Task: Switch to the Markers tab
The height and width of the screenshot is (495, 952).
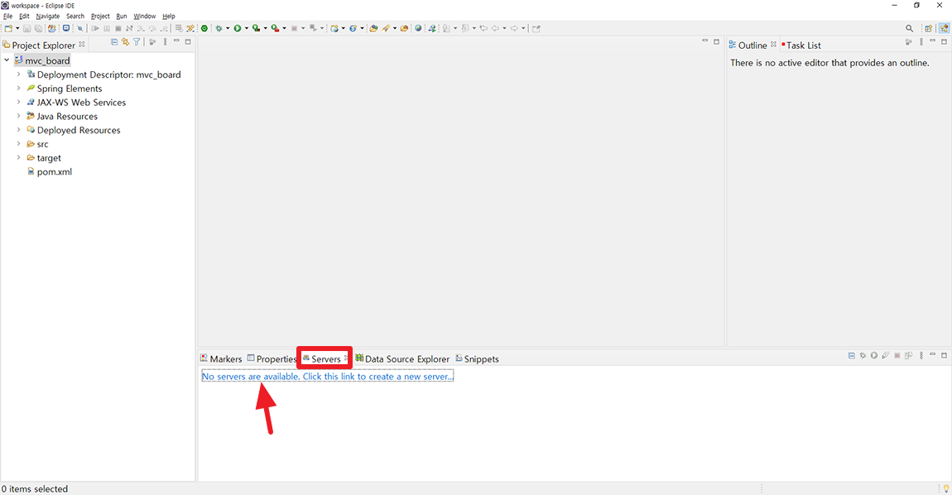Action: pos(221,359)
